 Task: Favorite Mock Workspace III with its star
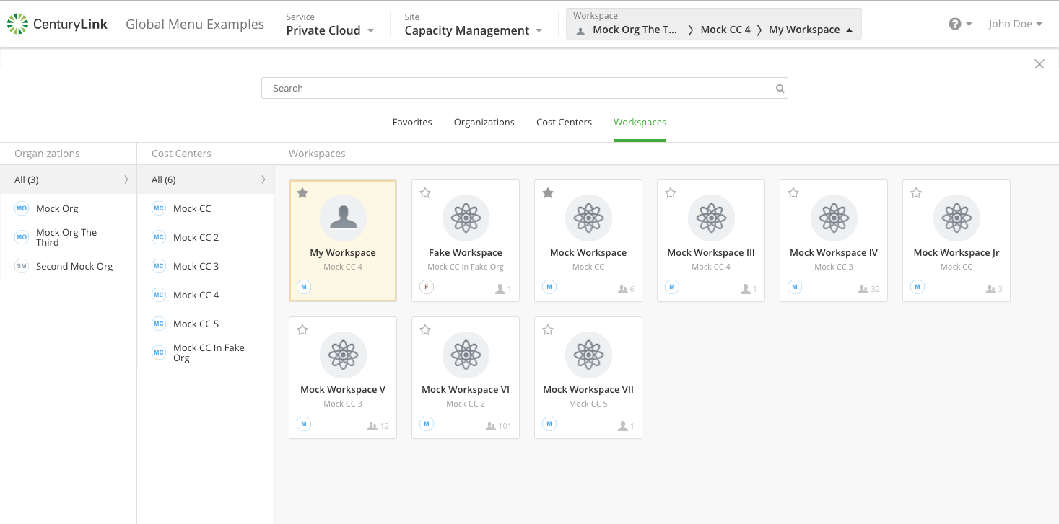tap(671, 193)
